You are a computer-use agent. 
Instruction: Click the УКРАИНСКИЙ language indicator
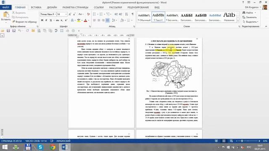(x=63, y=141)
